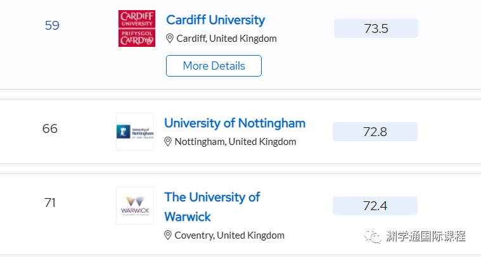
Task: Click the rank number 59
Action: coord(52,25)
